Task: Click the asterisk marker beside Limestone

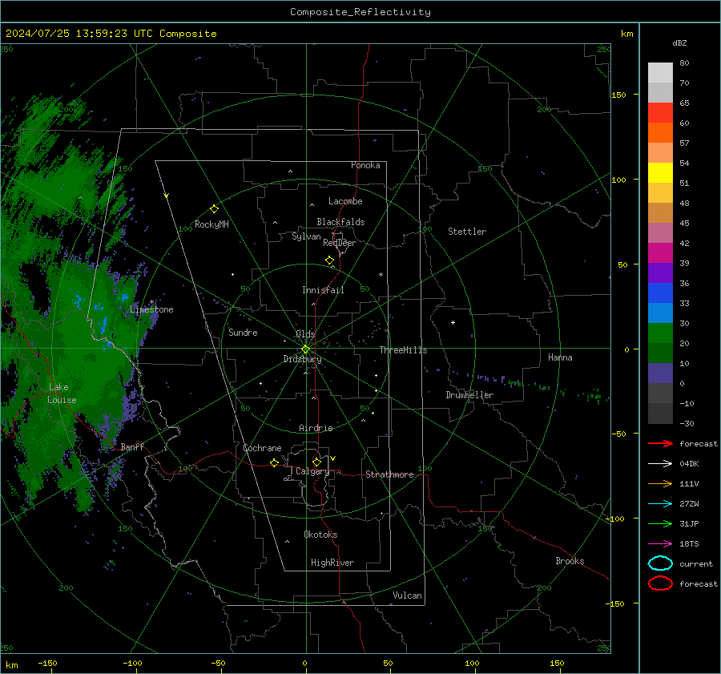Action: pos(151,302)
